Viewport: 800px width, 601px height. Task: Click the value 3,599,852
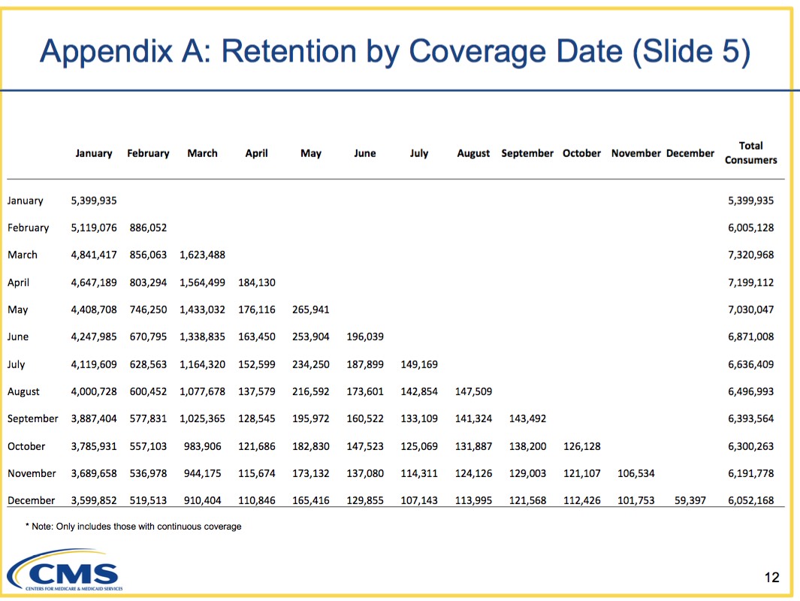[94, 500]
